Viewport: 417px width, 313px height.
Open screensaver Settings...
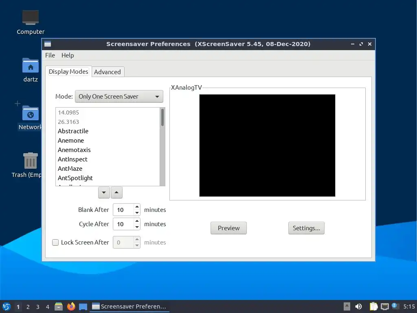(x=306, y=228)
